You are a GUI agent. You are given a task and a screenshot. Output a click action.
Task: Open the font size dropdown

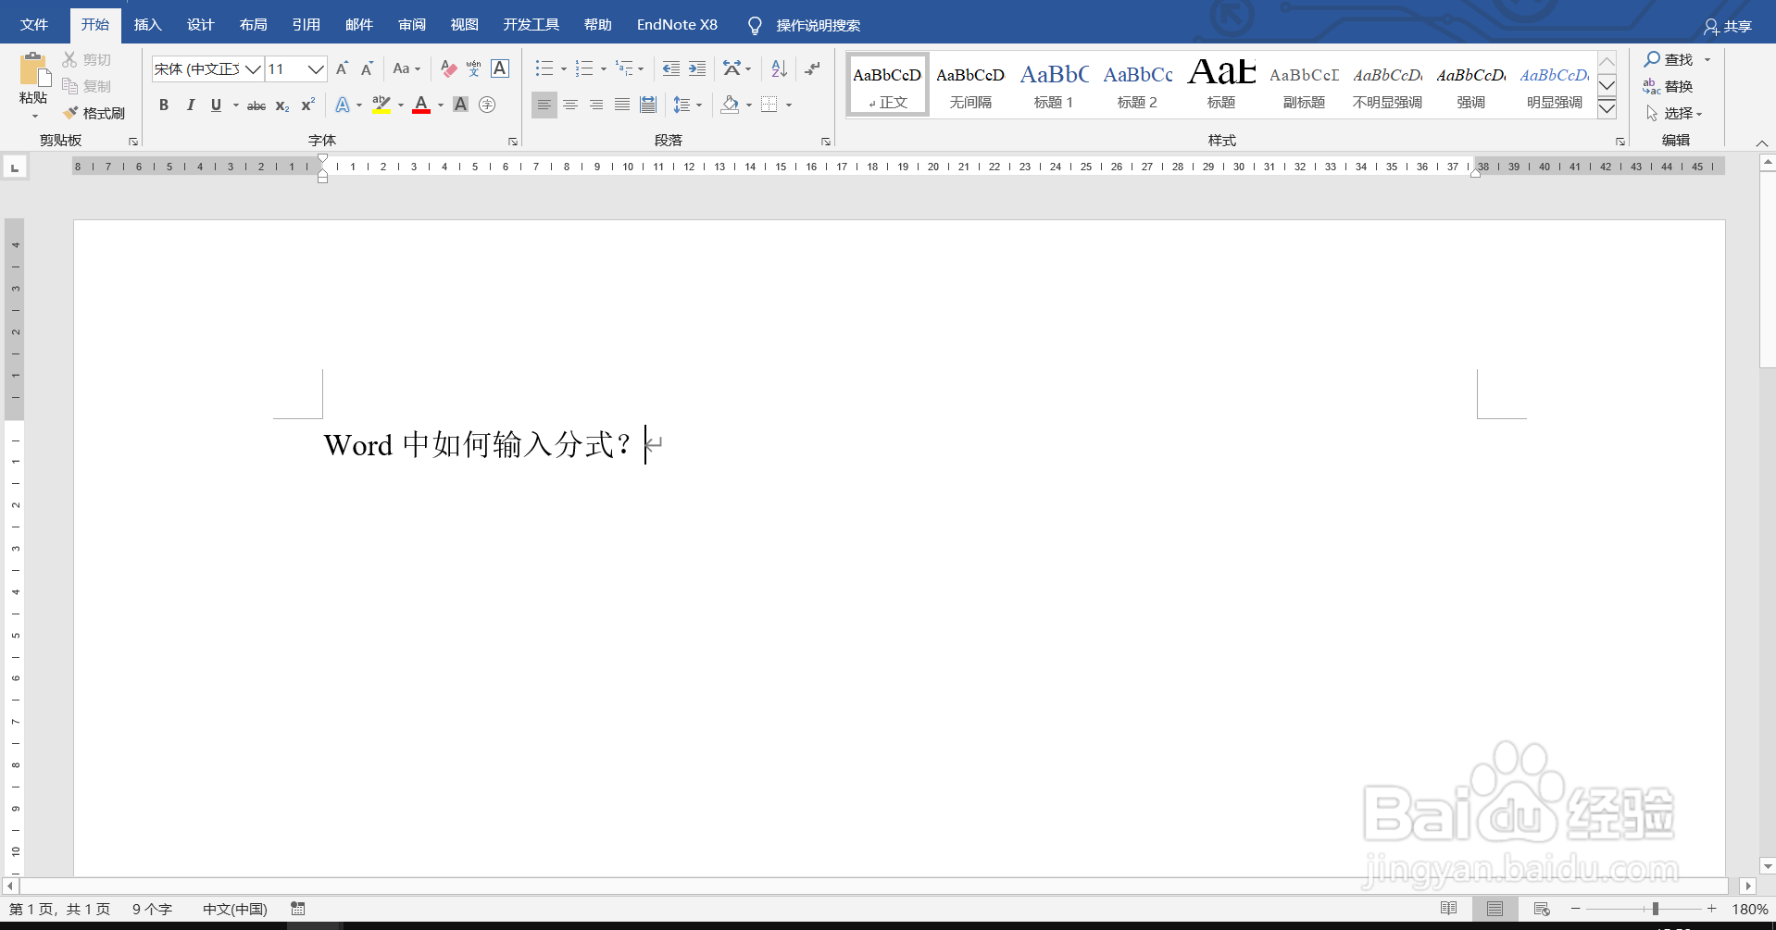tap(316, 68)
